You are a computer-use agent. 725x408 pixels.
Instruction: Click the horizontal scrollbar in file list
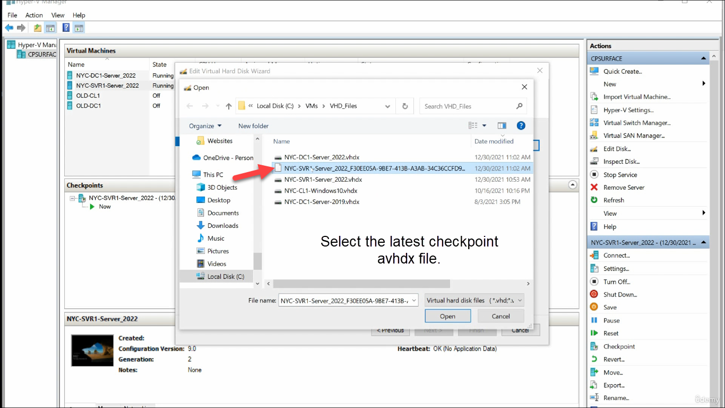pos(361,284)
